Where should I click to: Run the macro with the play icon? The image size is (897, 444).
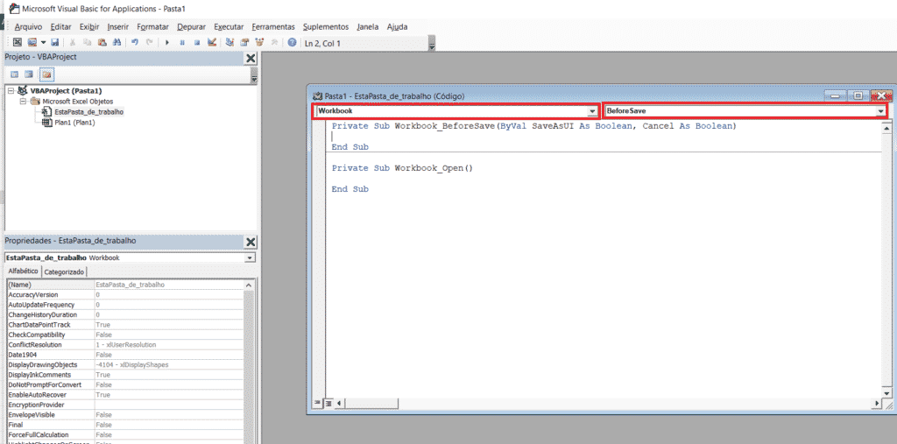pyautogui.click(x=167, y=42)
